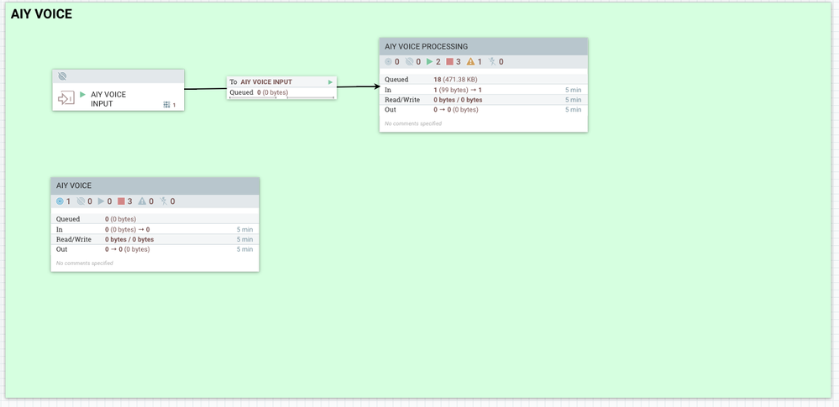Select the 'To AIY VOICE INPUT' connection label

(x=260, y=82)
